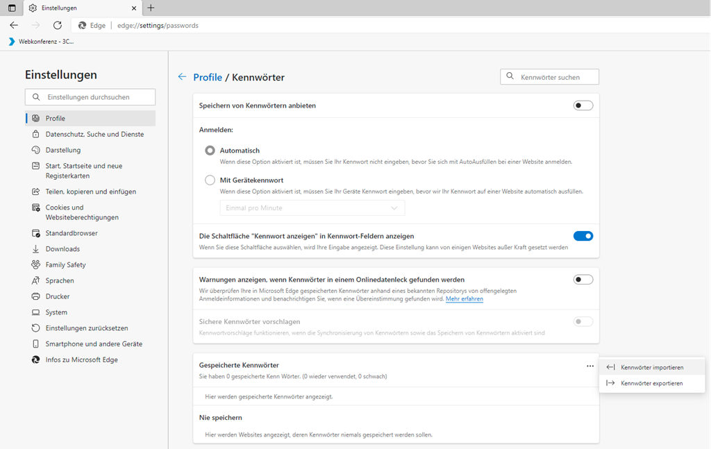
Task: Click the three-dot menu for Gespeicherte Kennwörter
Action: 589,366
